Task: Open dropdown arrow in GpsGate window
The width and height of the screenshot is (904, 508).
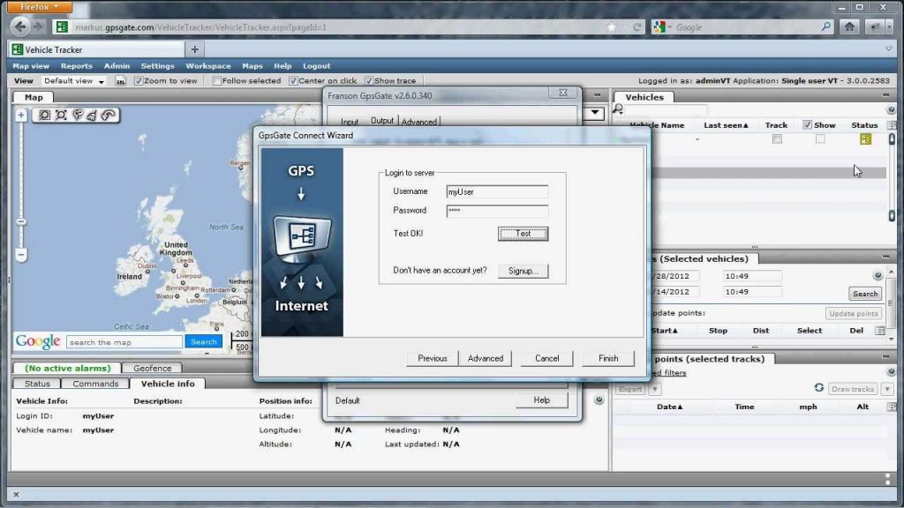Action: (x=594, y=113)
